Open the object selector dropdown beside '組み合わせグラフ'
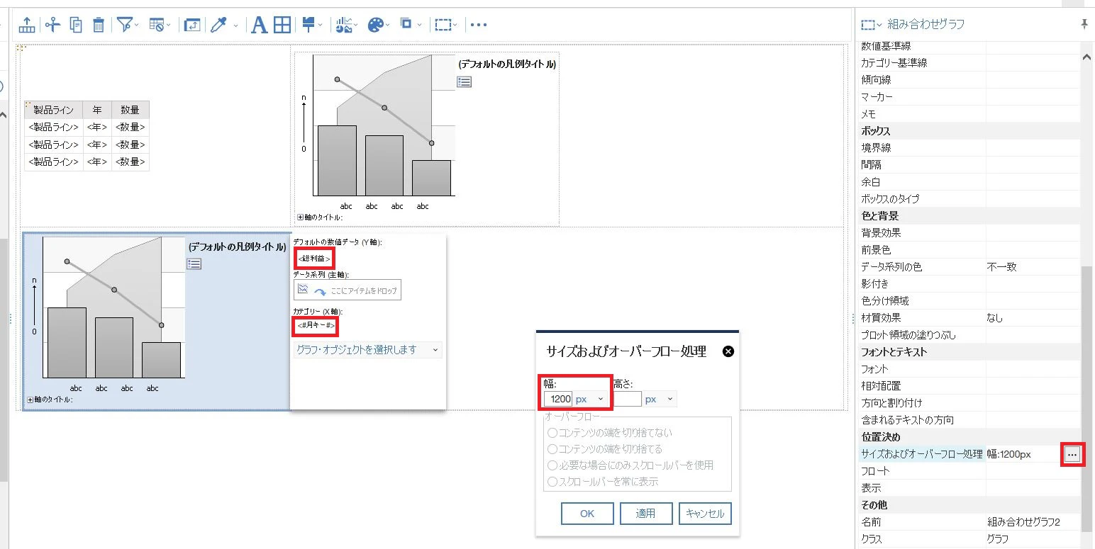This screenshot has height=549, width=1095. (x=872, y=25)
